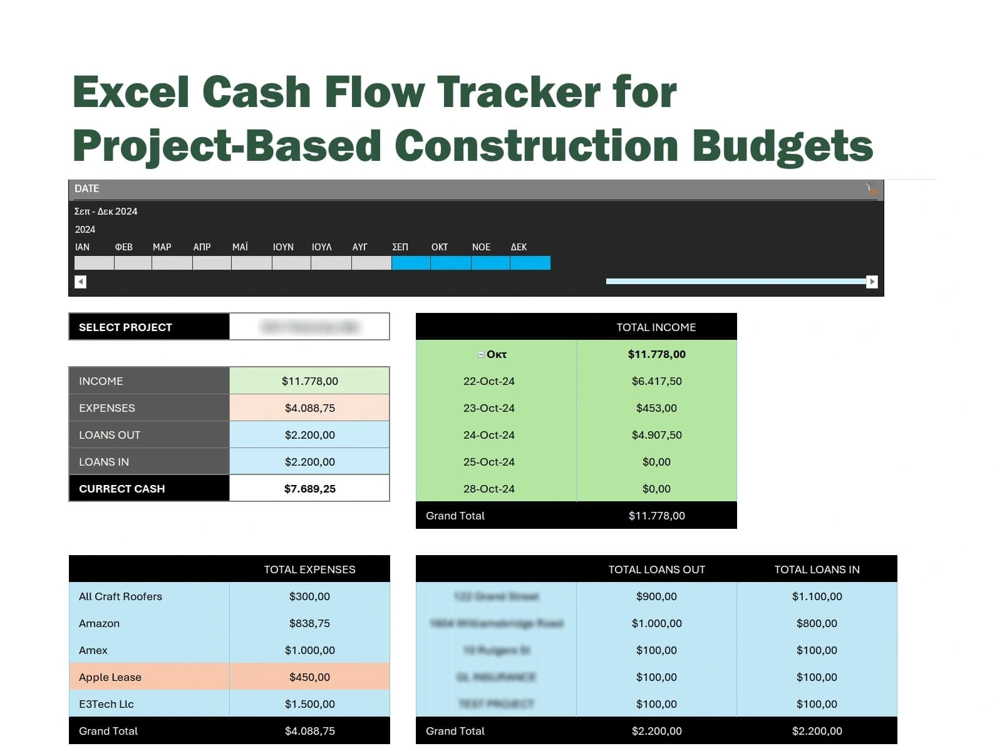Viewport: 1002px width, 751px height.
Task: Select the ΑΠΡ month segment
Action: click(x=212, y=263)
